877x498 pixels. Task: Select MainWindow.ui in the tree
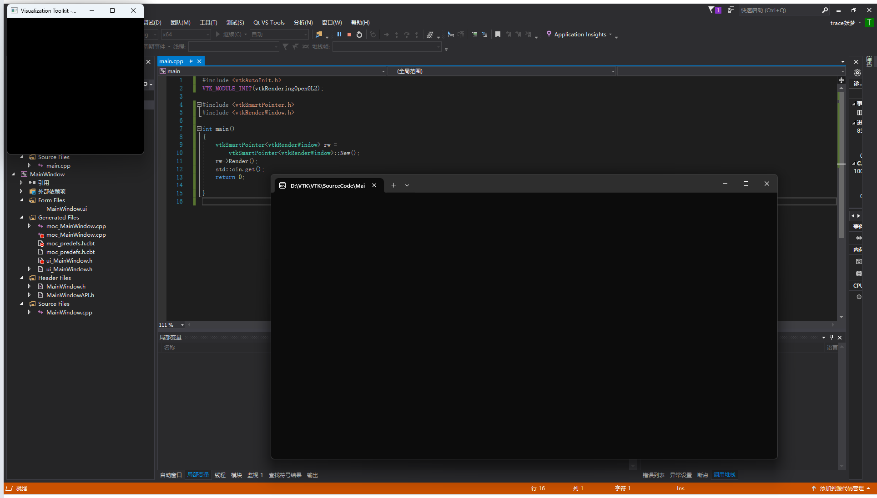(66, 209)
